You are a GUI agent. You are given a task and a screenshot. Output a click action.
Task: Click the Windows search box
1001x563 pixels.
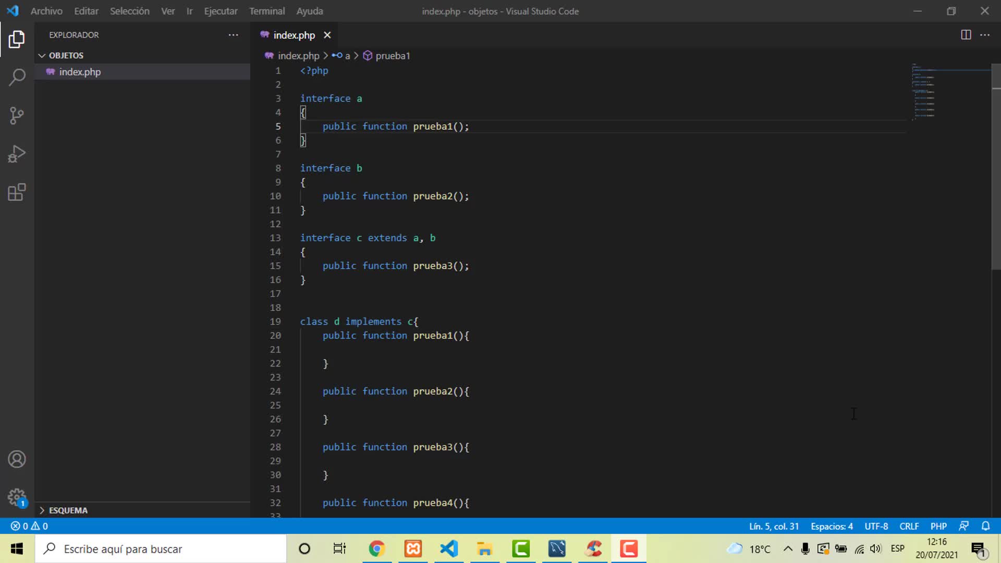(x=162, y=548)
